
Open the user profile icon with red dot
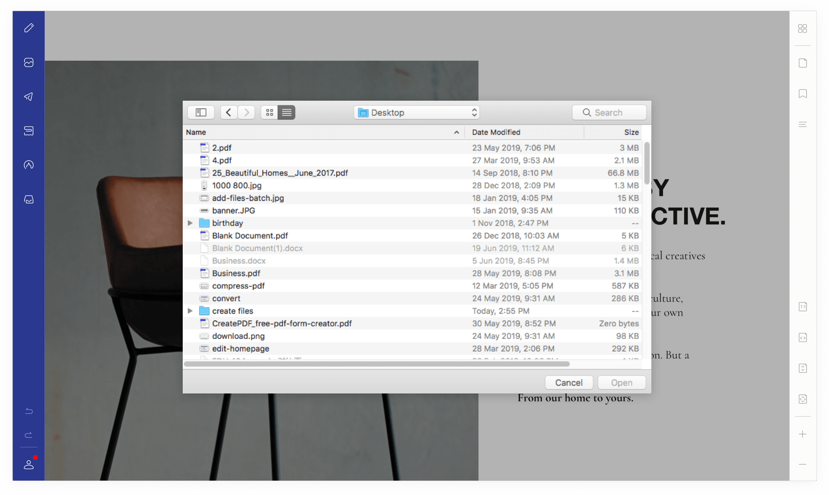29,464
